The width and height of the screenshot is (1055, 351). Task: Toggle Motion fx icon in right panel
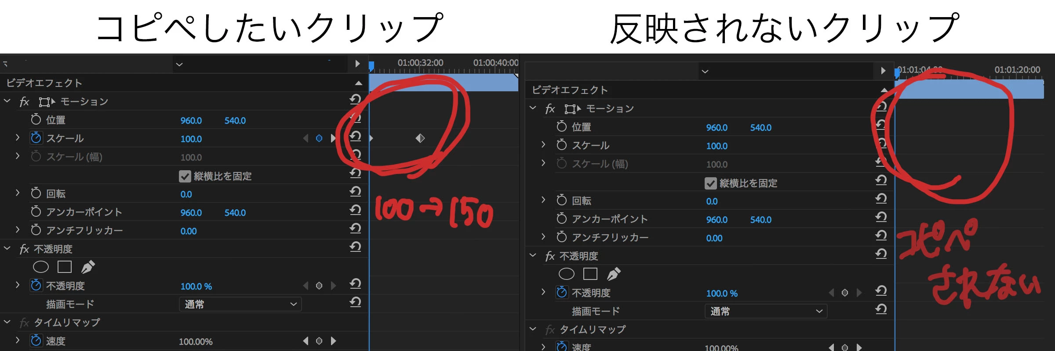(550, 109)
